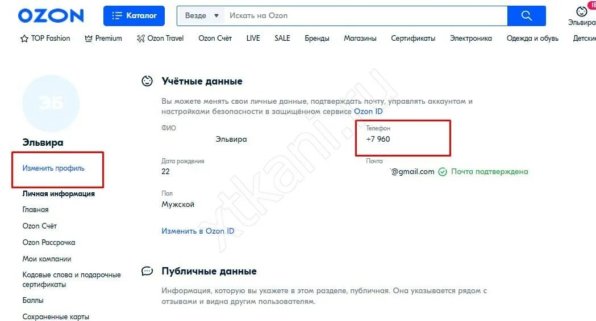Click the magnifier search button
This screenshot has width=596, height=321.
tap(527, 15)
